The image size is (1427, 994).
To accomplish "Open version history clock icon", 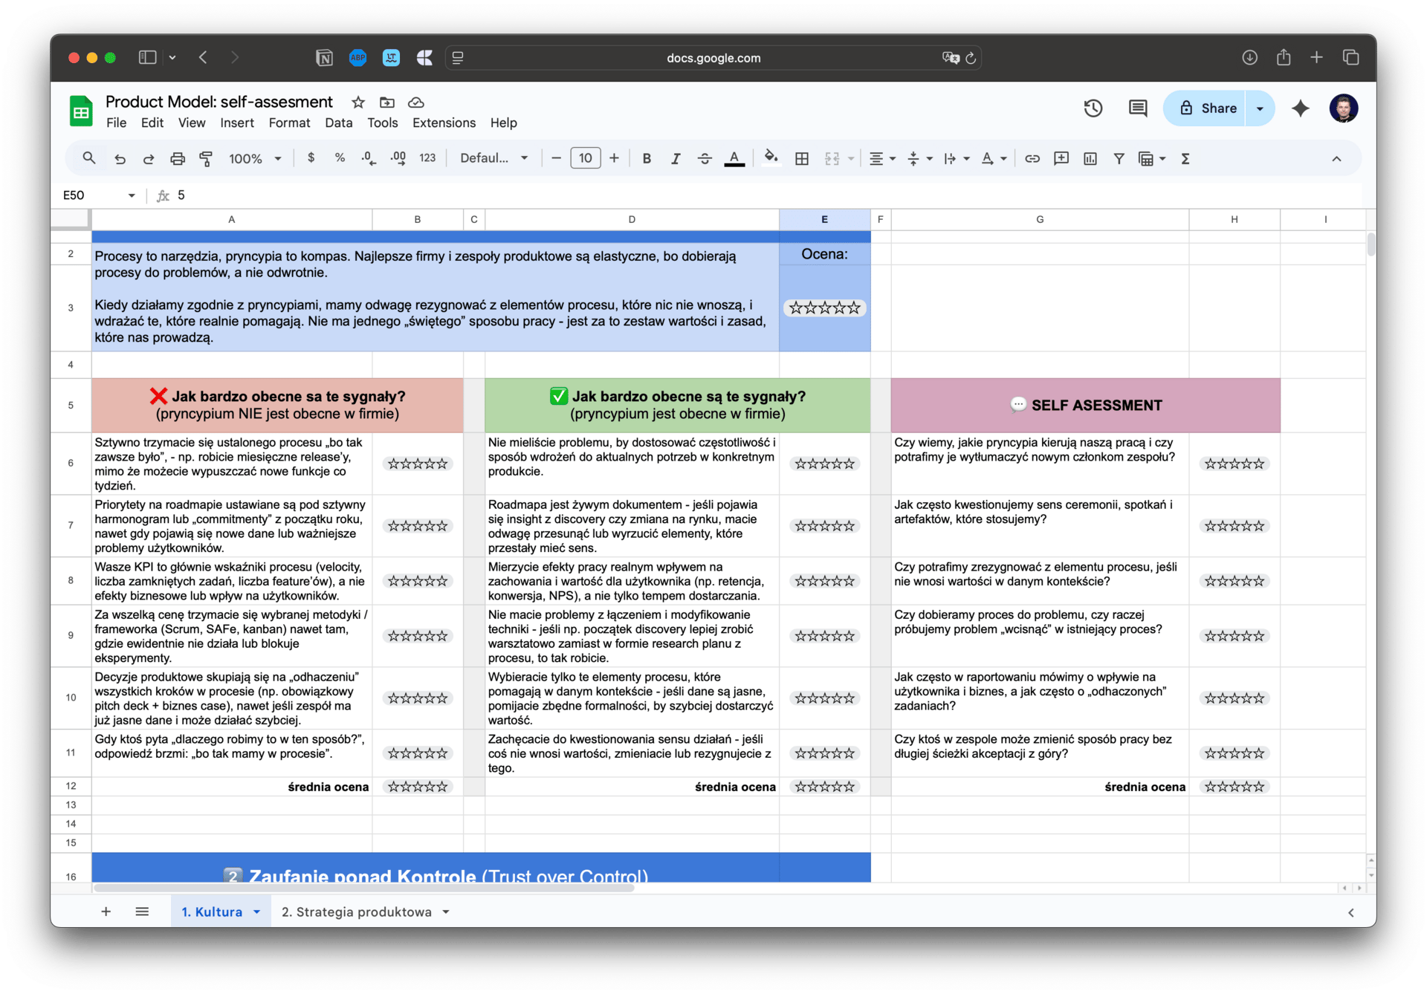I will 1093,108.
